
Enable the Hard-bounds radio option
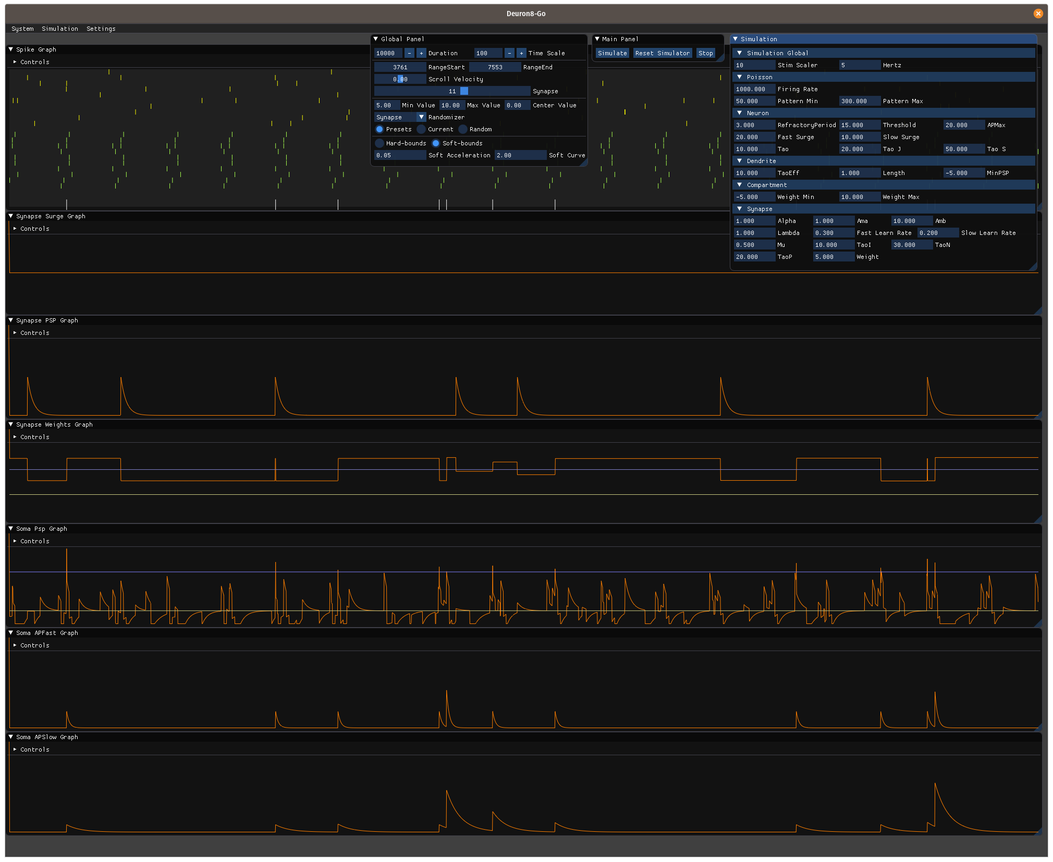tap(379, 143)
